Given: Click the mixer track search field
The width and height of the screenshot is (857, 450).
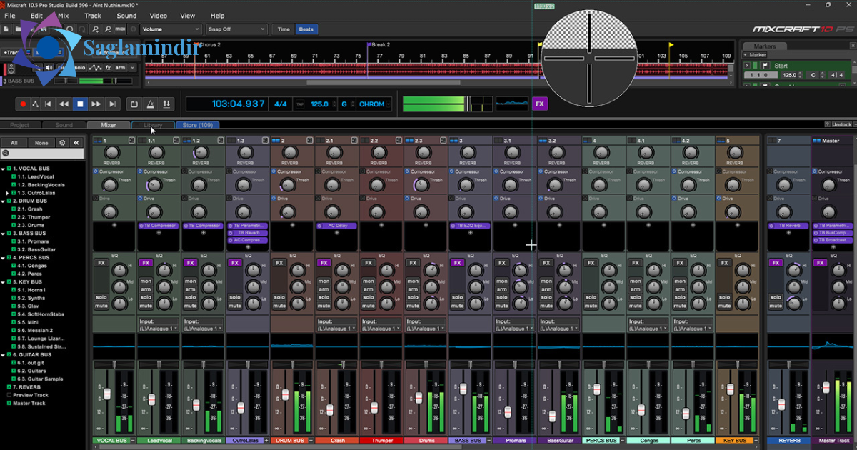Looking at the screenshot, I should click(42, 154).
